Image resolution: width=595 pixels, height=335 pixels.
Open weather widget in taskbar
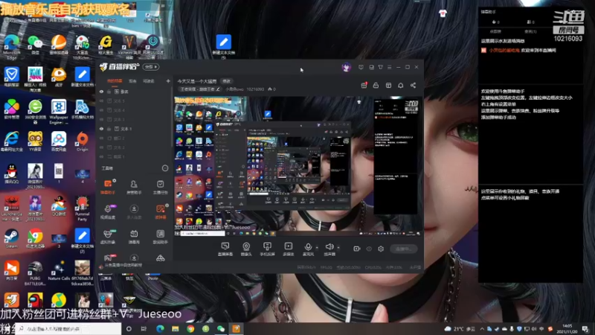tap(460, 329)
